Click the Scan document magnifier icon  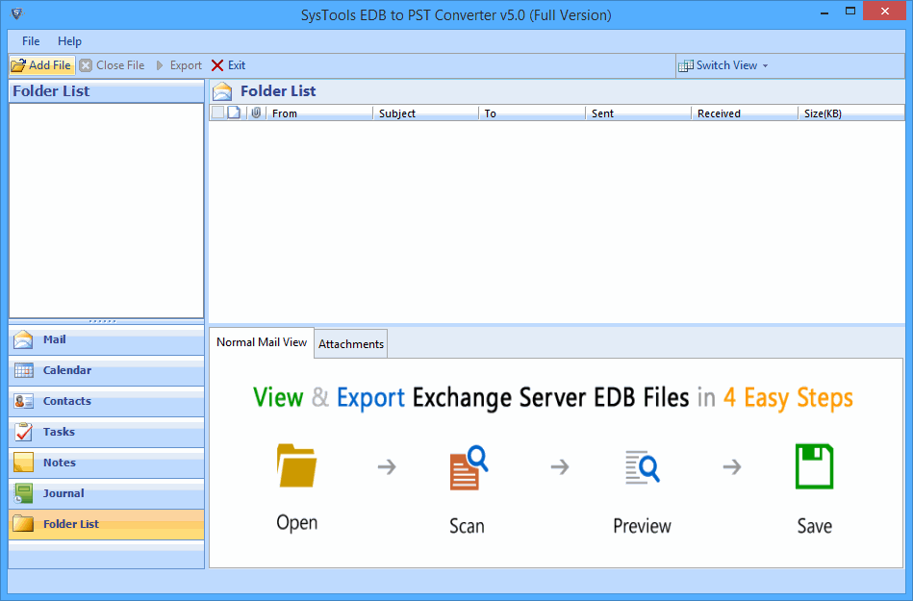point(469,467)
